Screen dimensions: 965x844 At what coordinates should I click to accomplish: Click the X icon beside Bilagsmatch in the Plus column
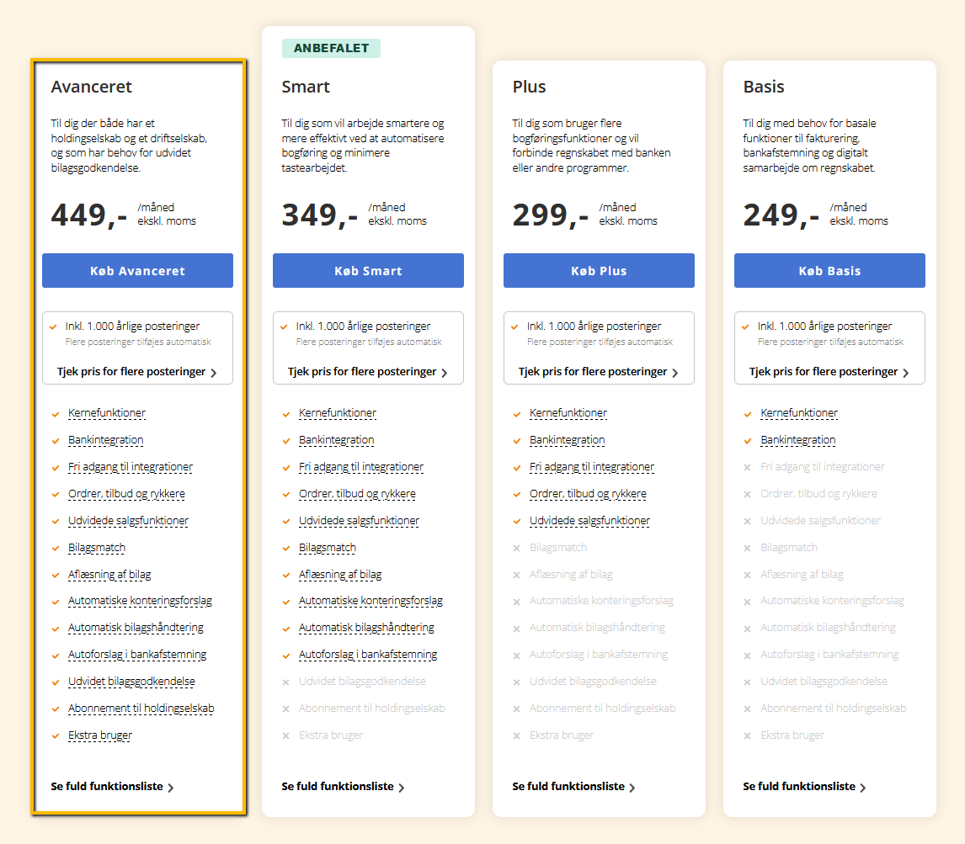point(516,548)
